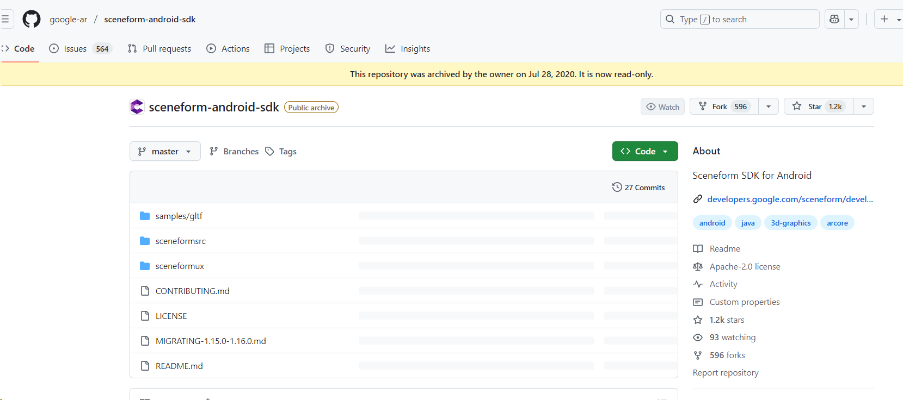The height and width of the screenshot is (400, 903).
Task: Expand the Star lists dropdown
Action: tap(864, 107)
